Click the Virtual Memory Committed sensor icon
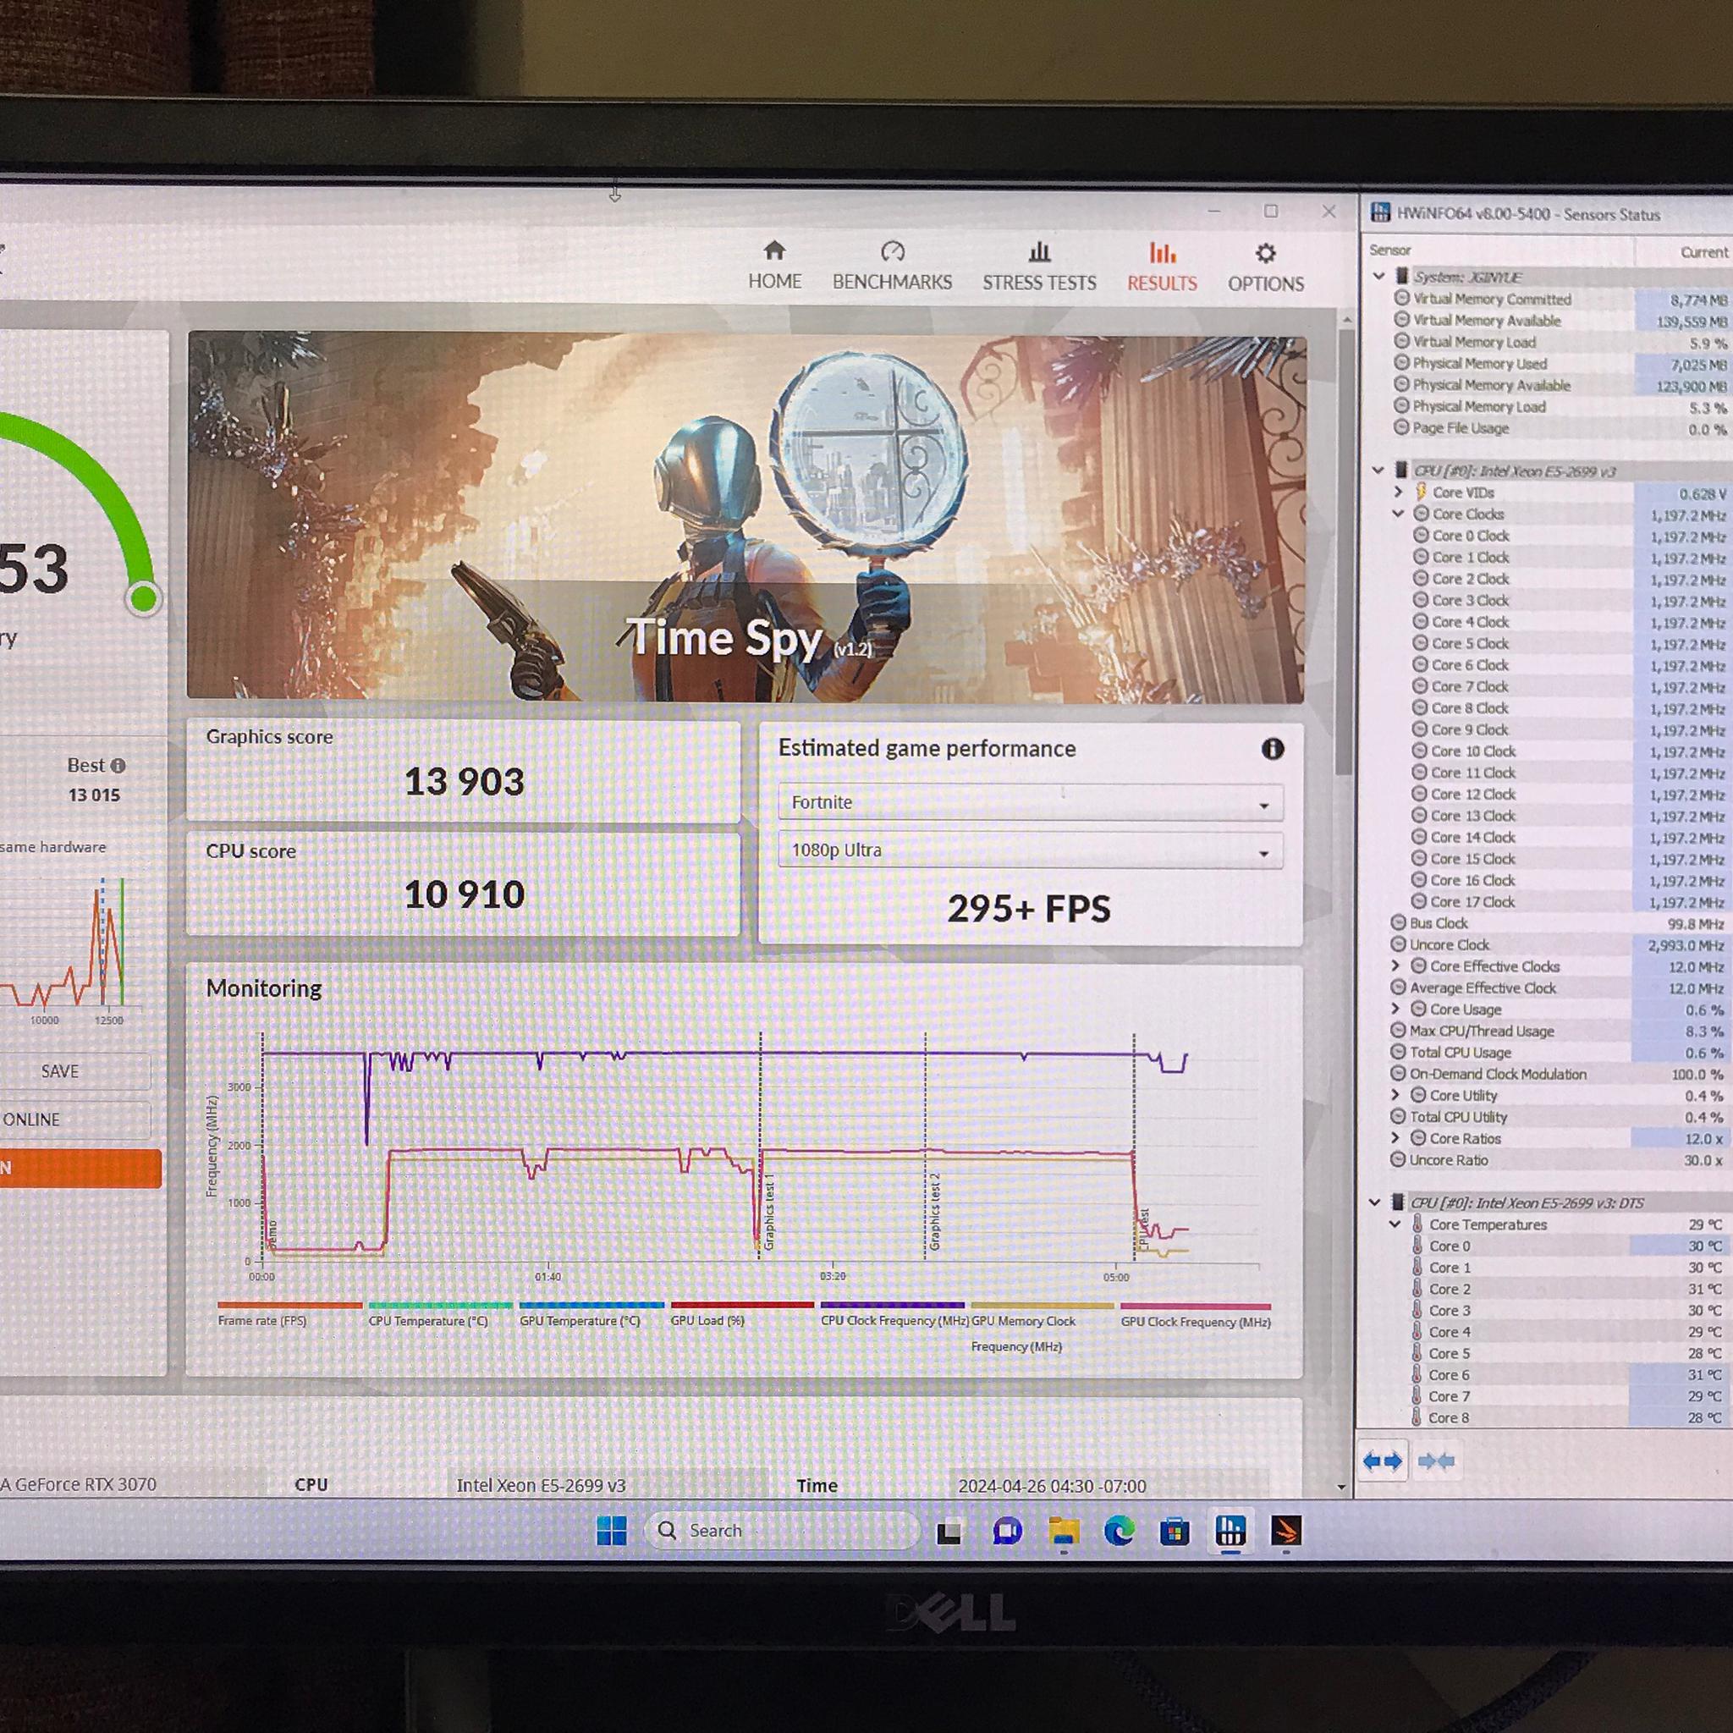 [x=1402, y=298]
